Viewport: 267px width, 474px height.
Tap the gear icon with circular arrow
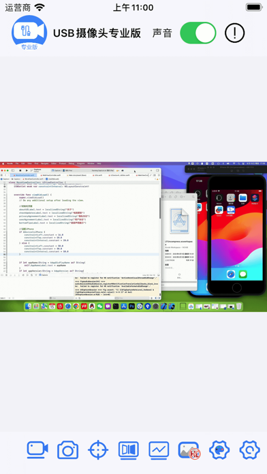tap(249, 450)
